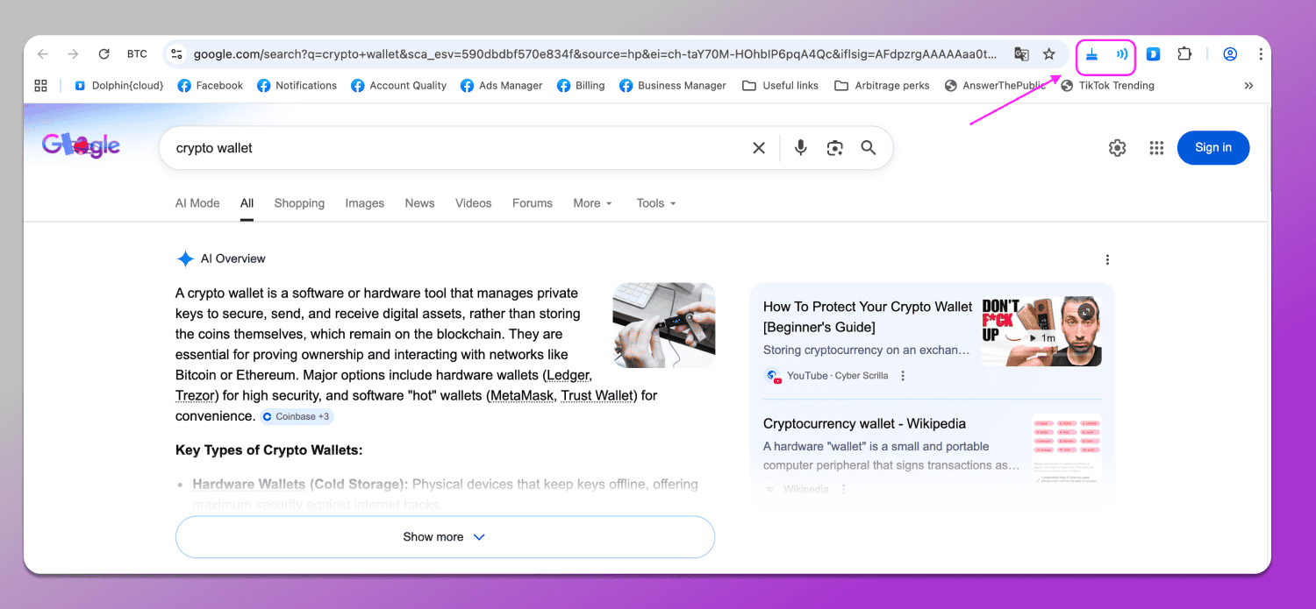This screenshot has width=1316, height=609.
Task: Click the browser back arrow
Action: [42, 54]
